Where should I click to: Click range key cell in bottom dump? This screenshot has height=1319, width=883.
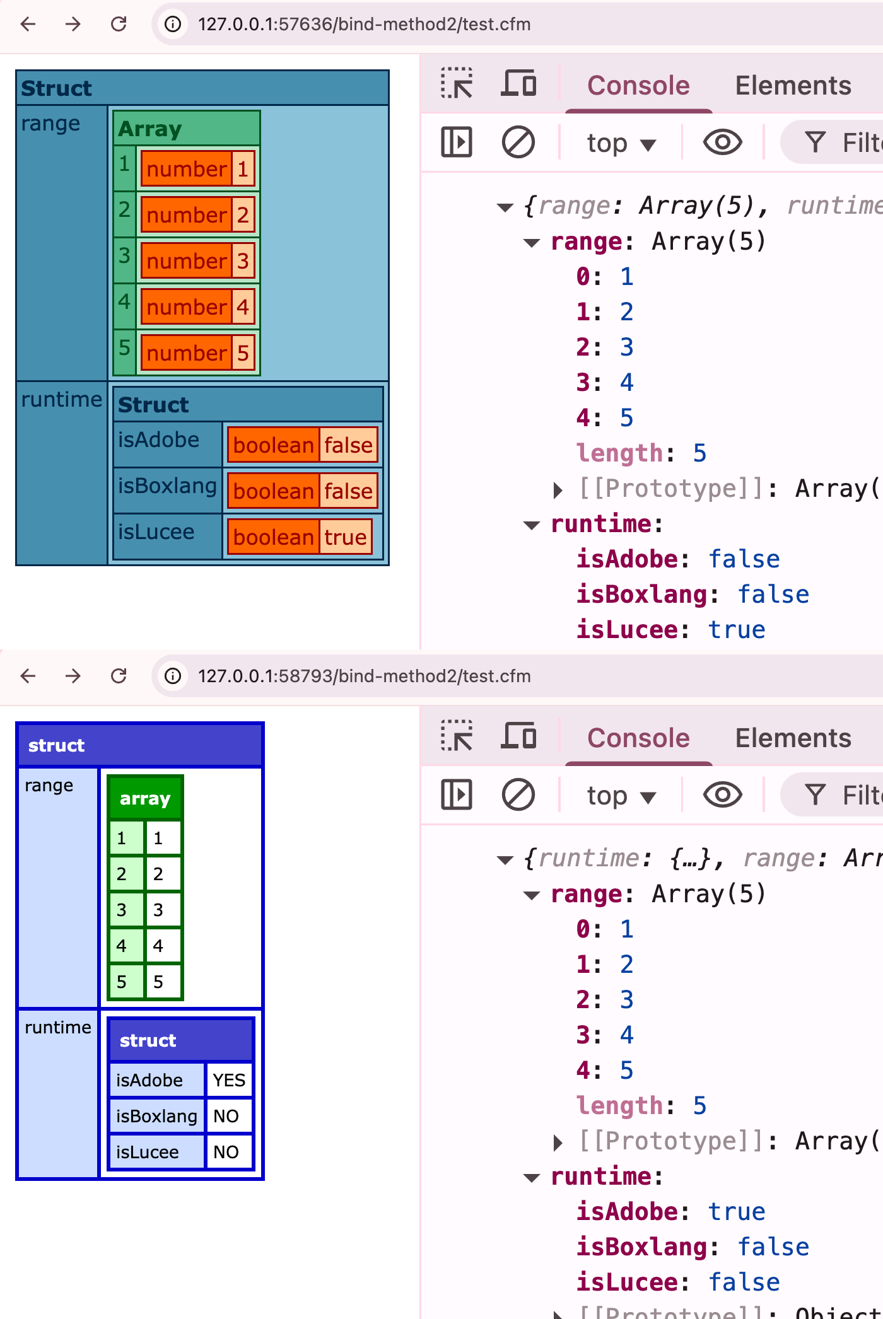(x=59, y=887)
